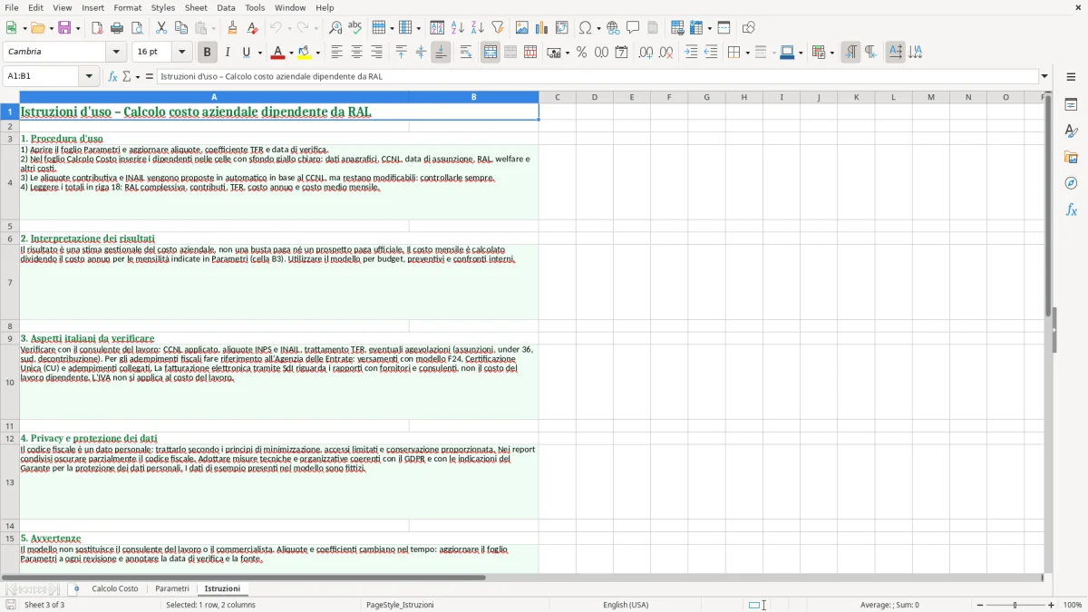The height and width of the screenshot is (612, 1088).
Task: Toggle Italic formatting
Action: click(227, 53)
